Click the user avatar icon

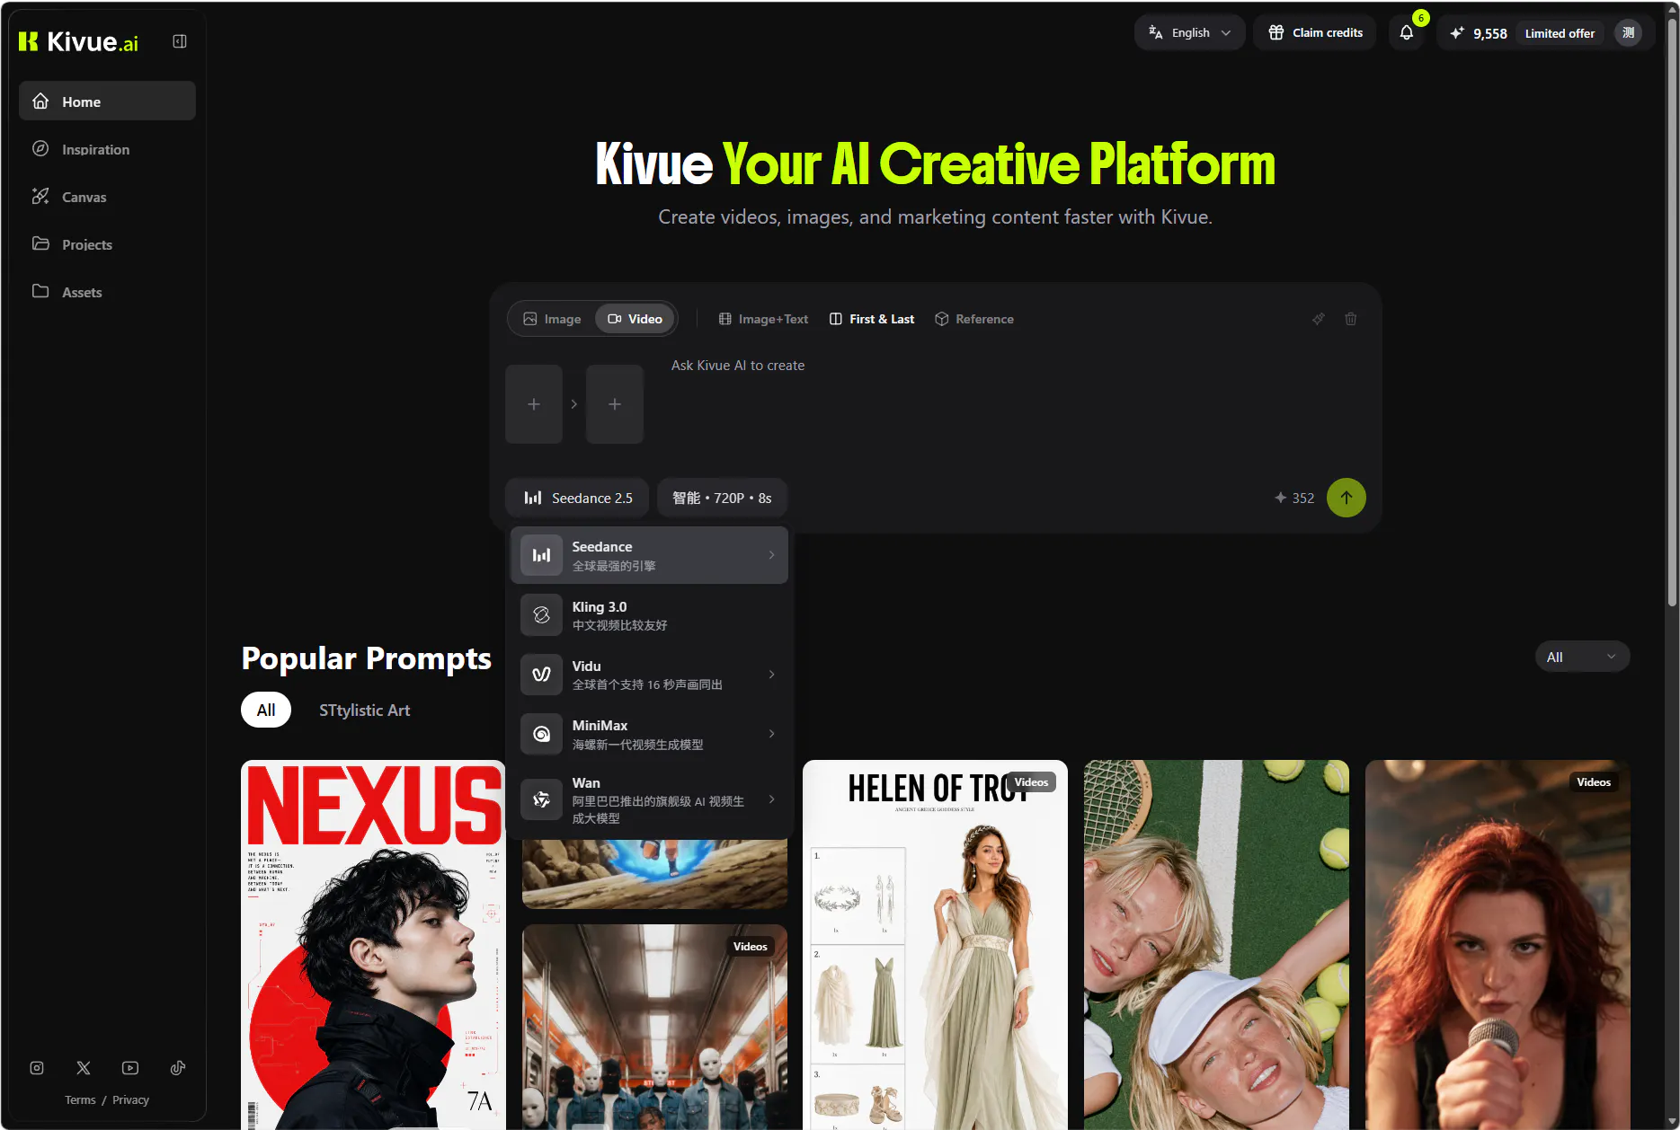click(x=1628, y=33)
